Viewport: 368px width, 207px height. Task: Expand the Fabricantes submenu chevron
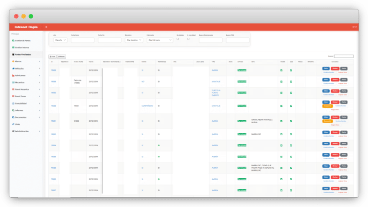tap(39, 76)
